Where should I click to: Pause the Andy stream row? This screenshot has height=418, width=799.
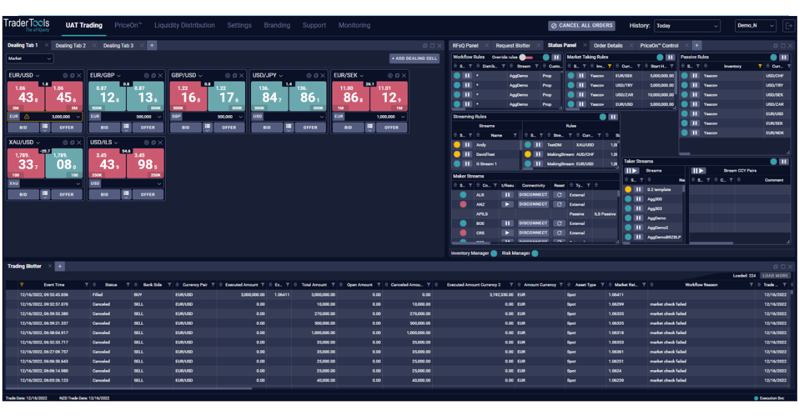467,145
